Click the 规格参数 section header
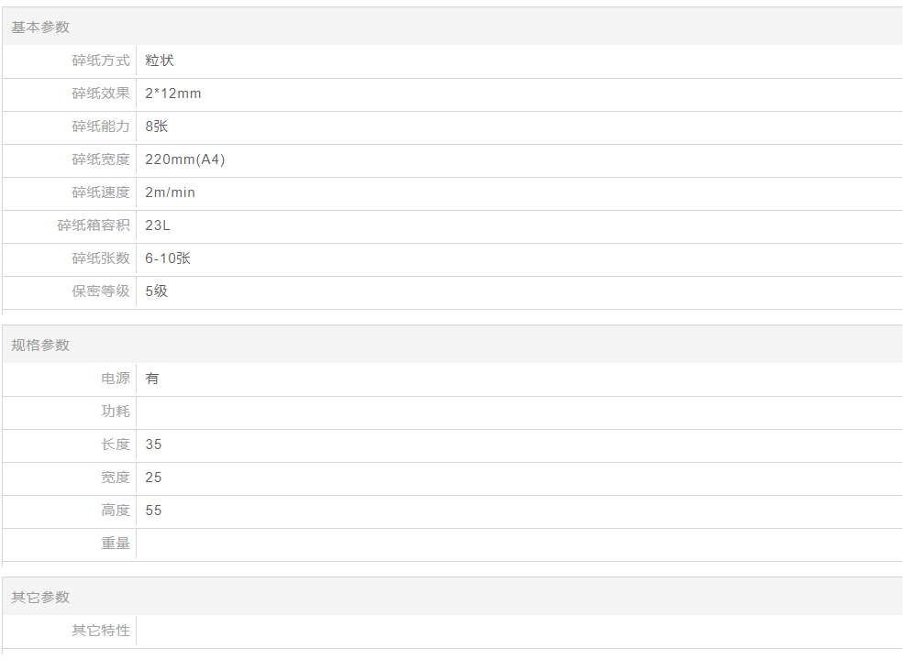 click(40, 346)
